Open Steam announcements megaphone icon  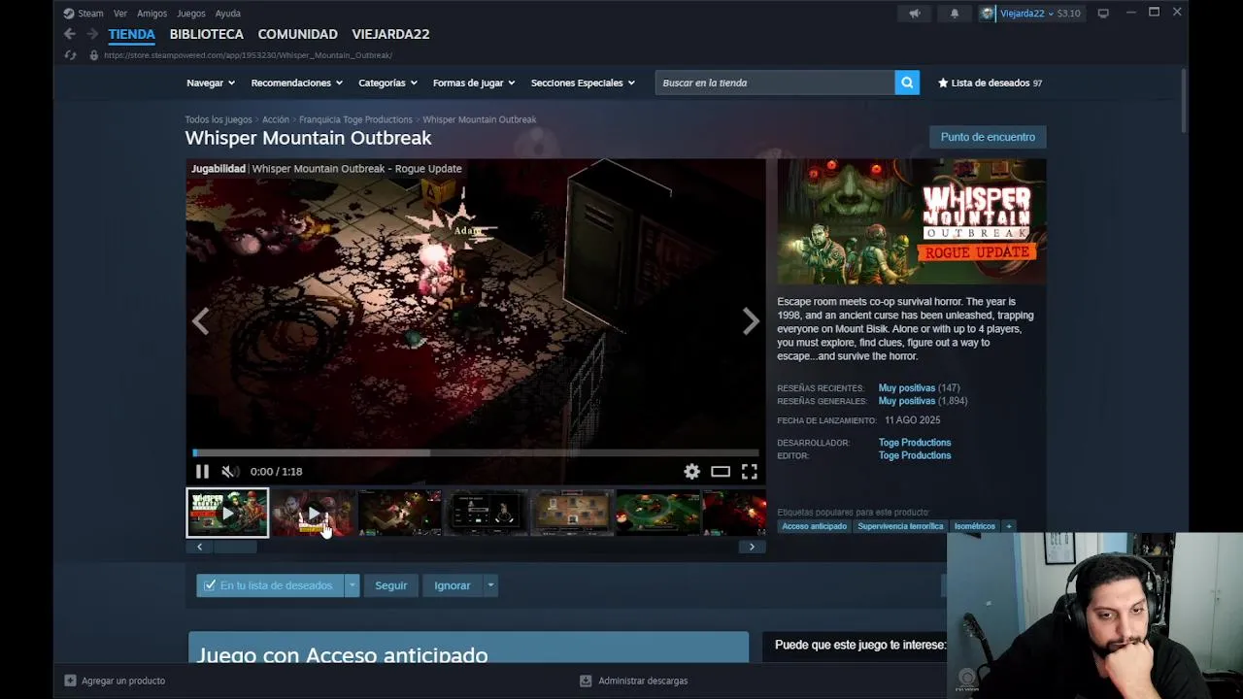915,14
